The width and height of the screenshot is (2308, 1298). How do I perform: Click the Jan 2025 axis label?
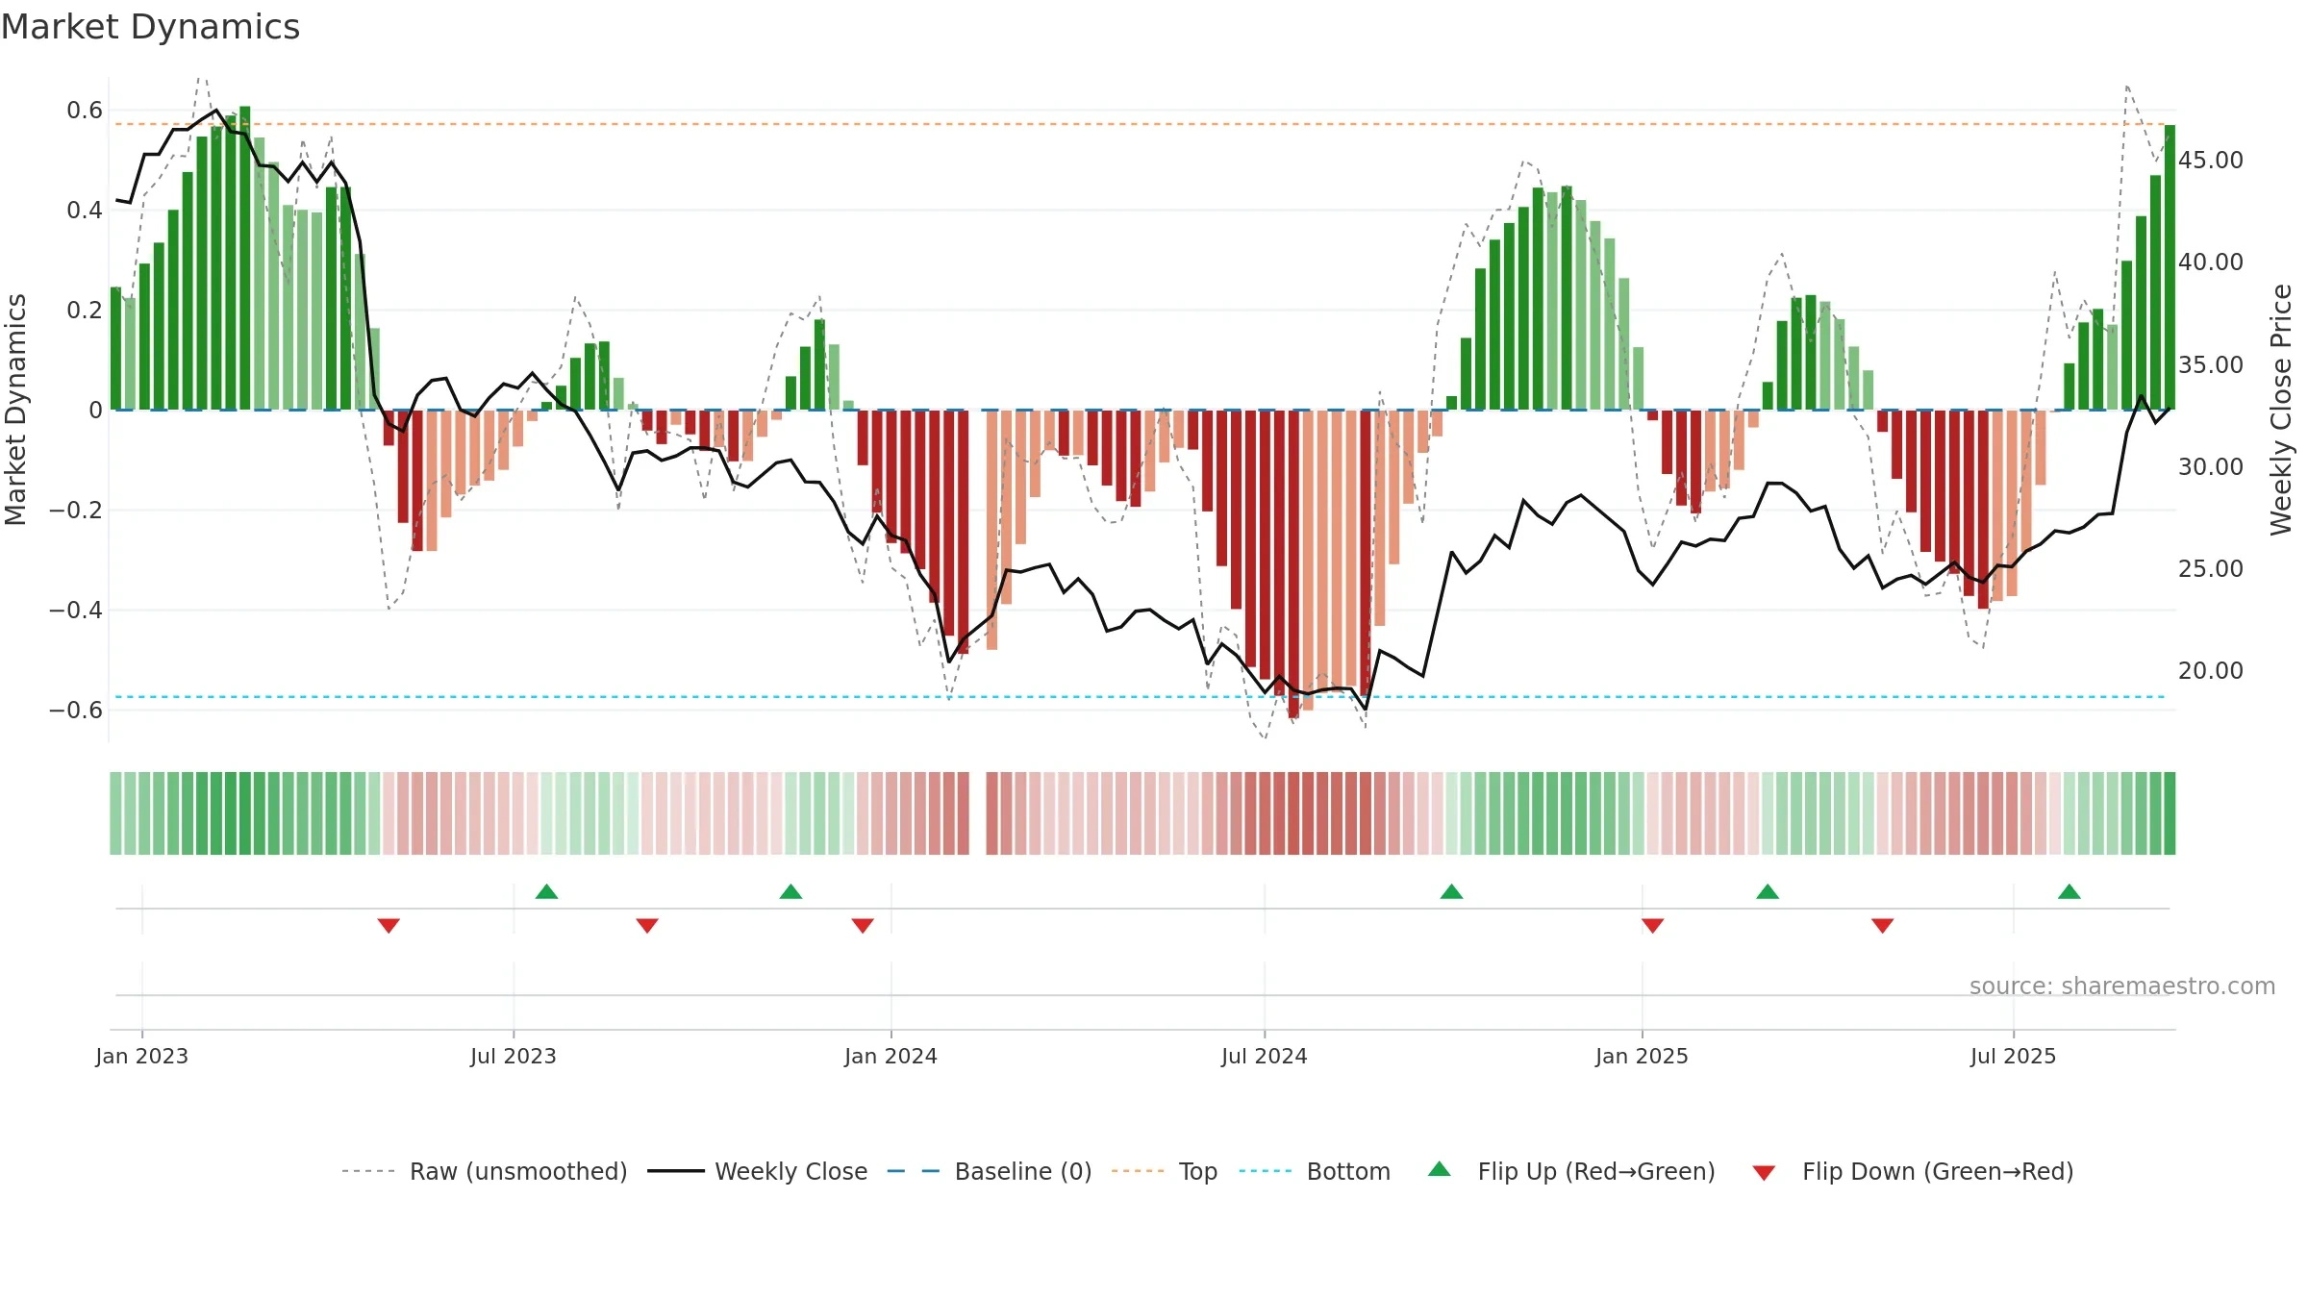1642,1056
